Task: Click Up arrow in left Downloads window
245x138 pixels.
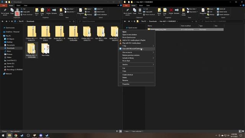Action: 12,21
